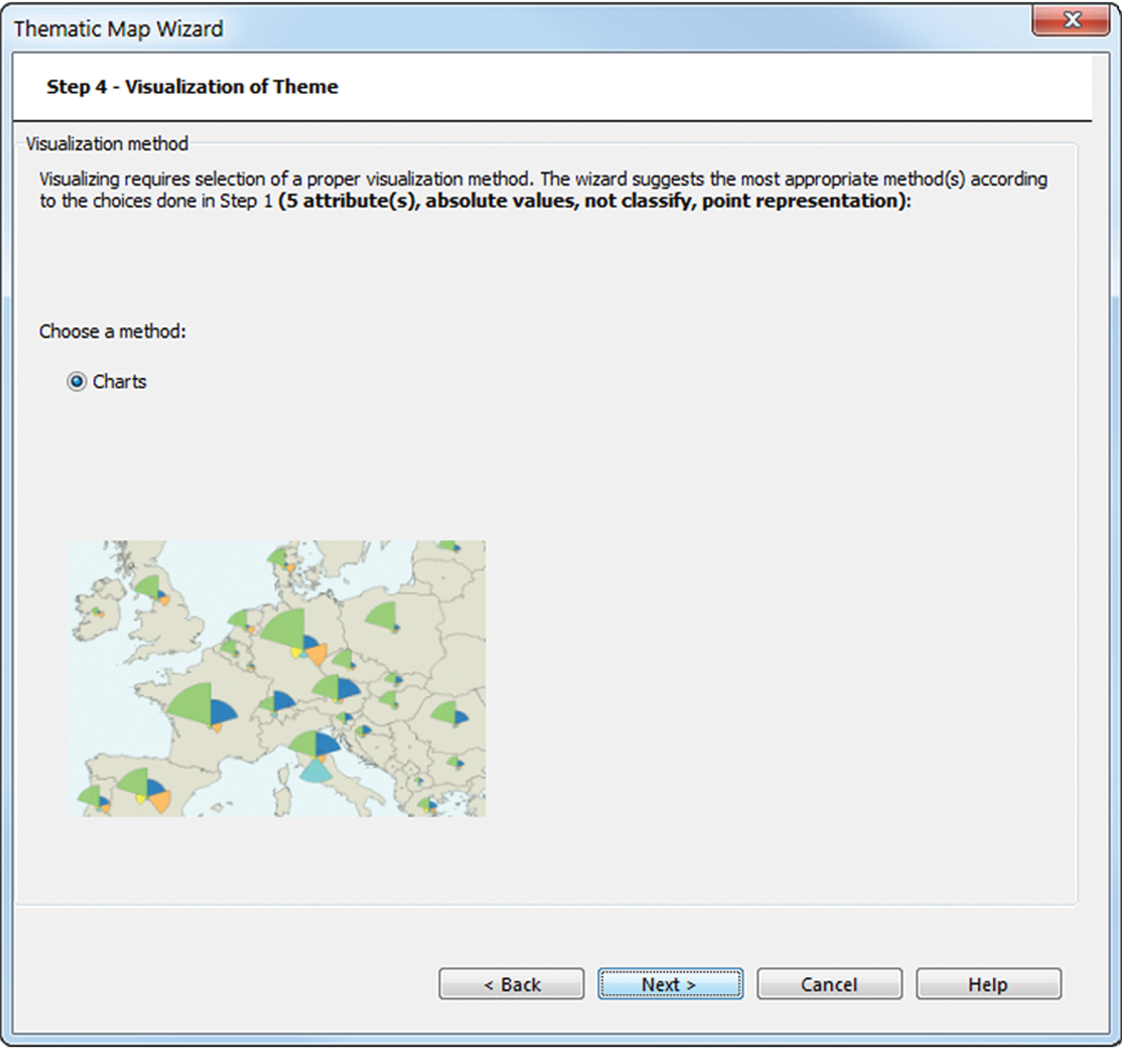Click the large chart symbol over France
The image size is (1122, 1050).
[203, 707]
